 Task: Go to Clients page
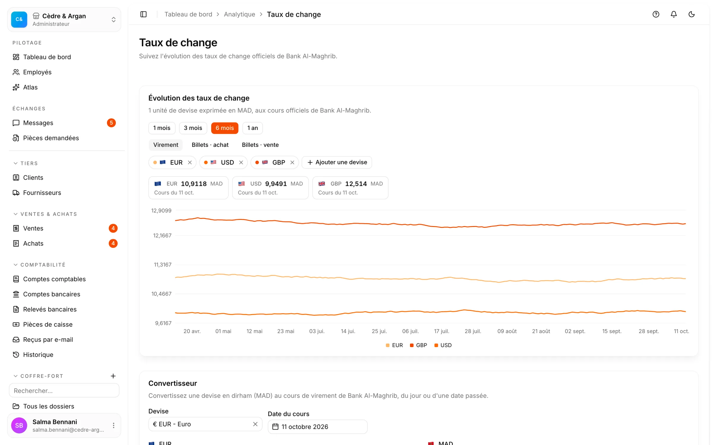tap(64, 177)
